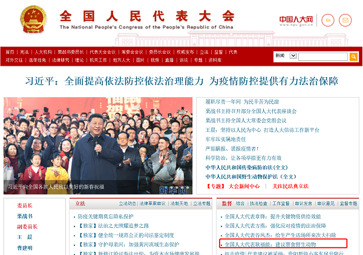The height and width of the screenshot is (255, 363).
Task: Select the 监督 section tab
Action: coord(226,204)
